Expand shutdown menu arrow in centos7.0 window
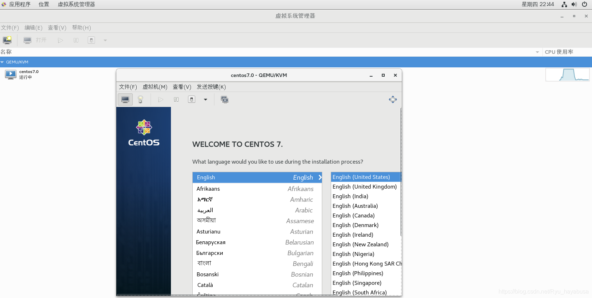The image size is (592, 298). pos(206,99)
